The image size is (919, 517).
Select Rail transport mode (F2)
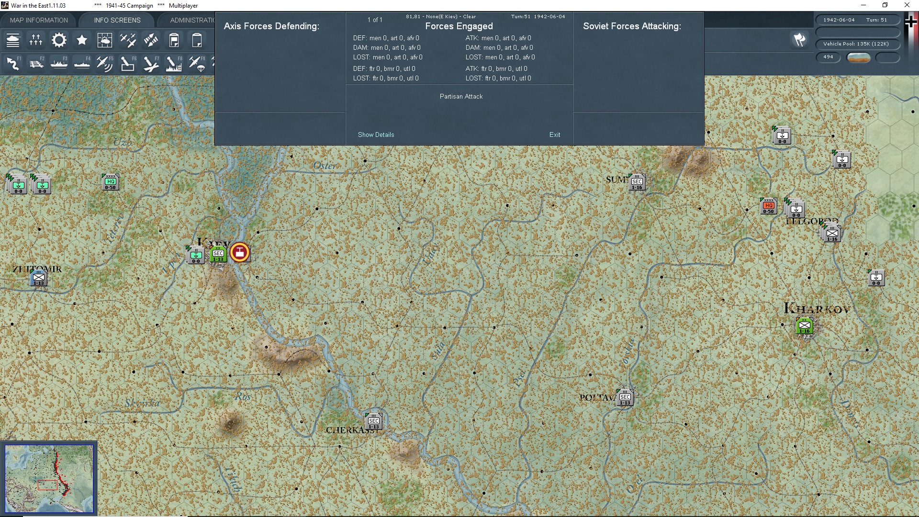[36, 64]
